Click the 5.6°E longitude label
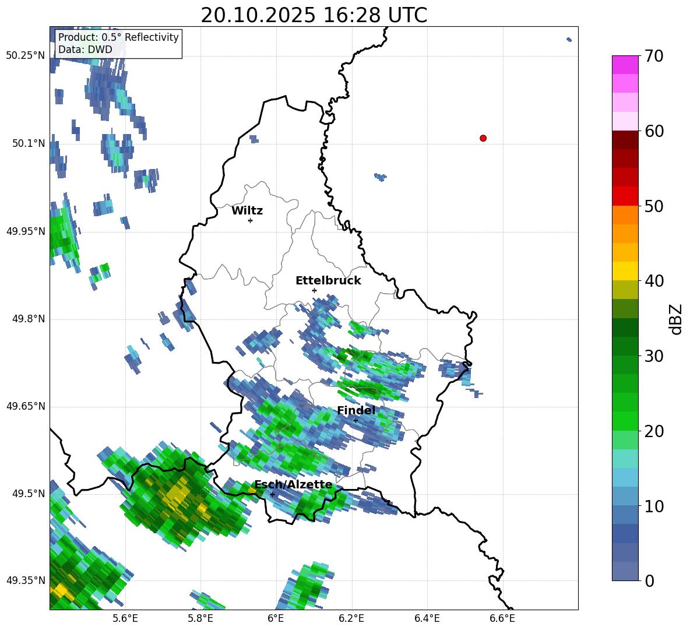 pyautogui.click(x=125, y=619)
